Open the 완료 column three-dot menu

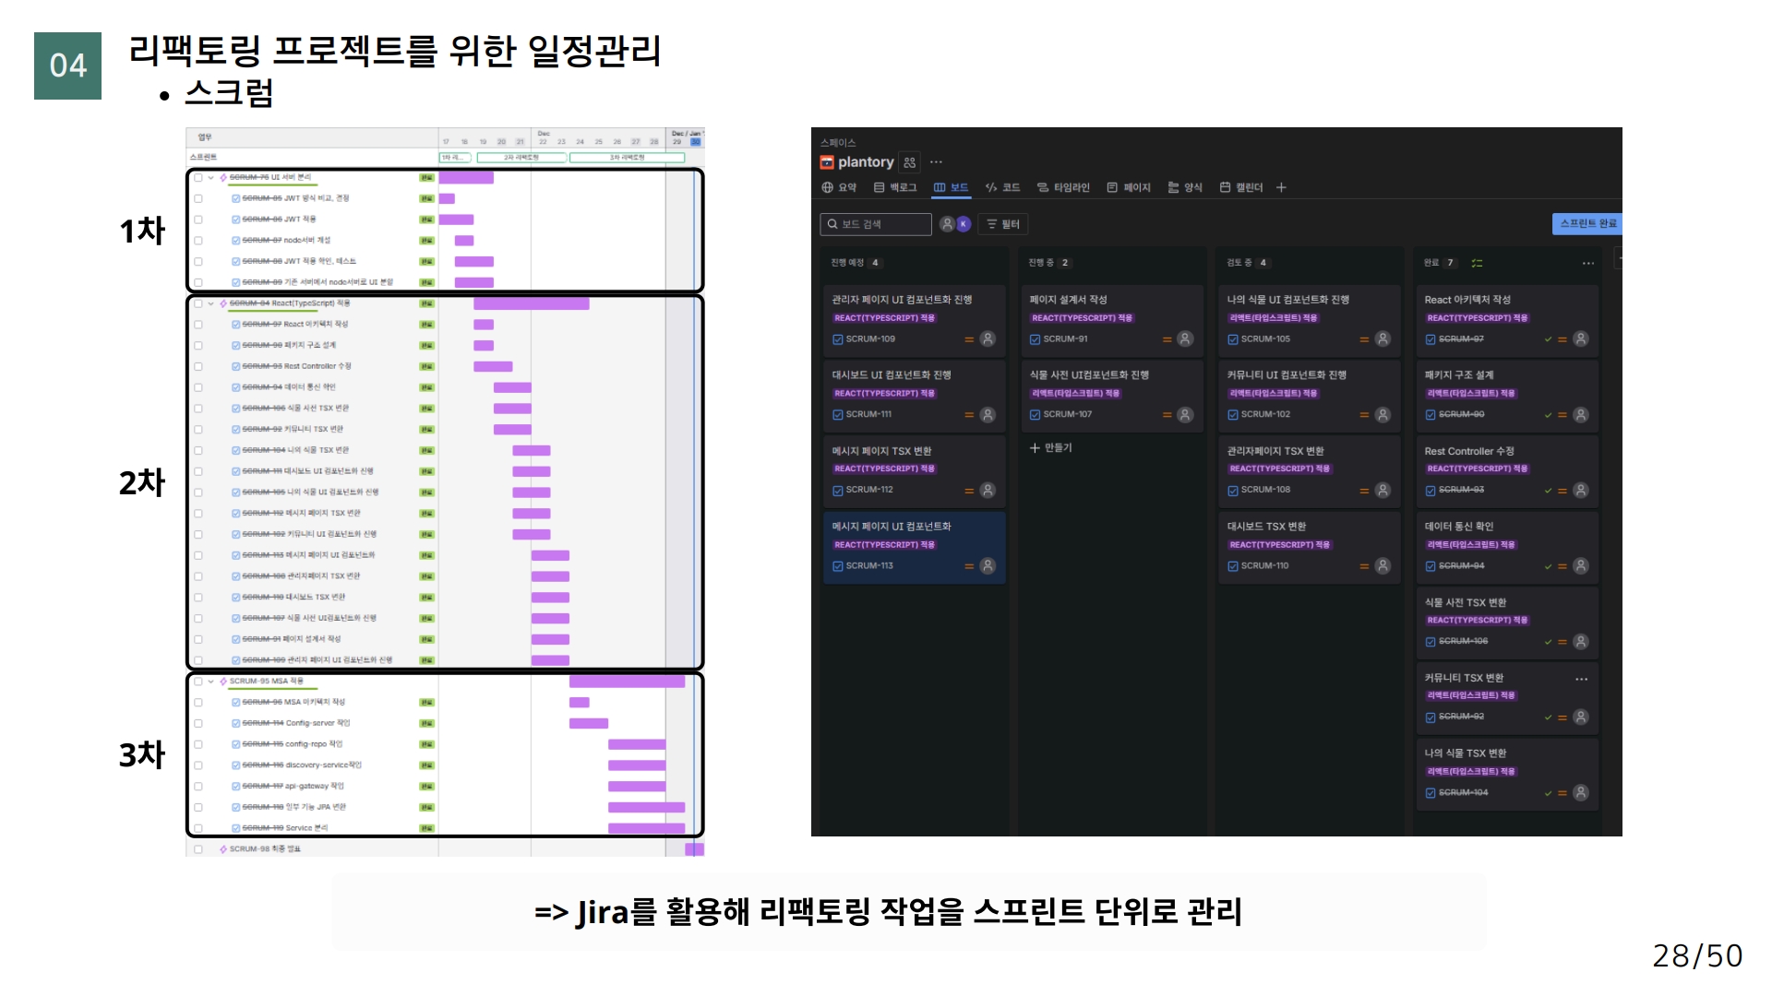coord(1588,263)
